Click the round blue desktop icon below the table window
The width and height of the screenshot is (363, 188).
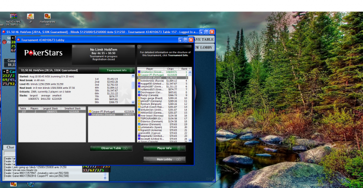[30, 184]
